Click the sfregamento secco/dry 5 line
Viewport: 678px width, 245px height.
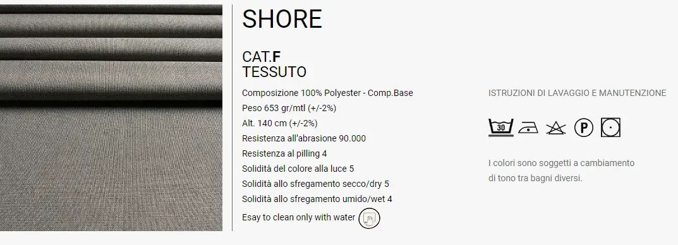click(315, 184)
